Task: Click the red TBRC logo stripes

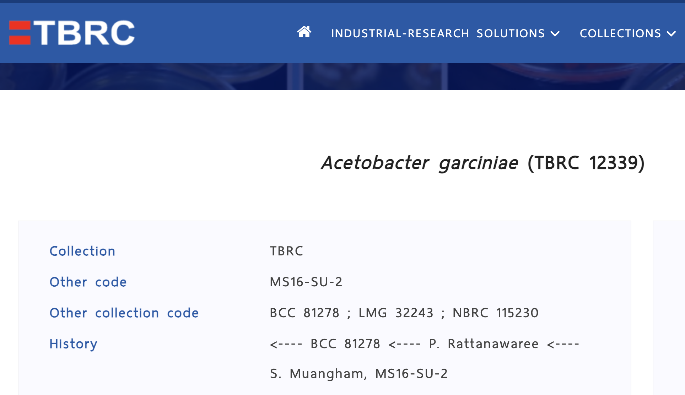Action: [20, 33]
